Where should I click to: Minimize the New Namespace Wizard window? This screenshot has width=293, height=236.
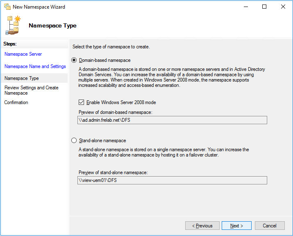(245, 7)
